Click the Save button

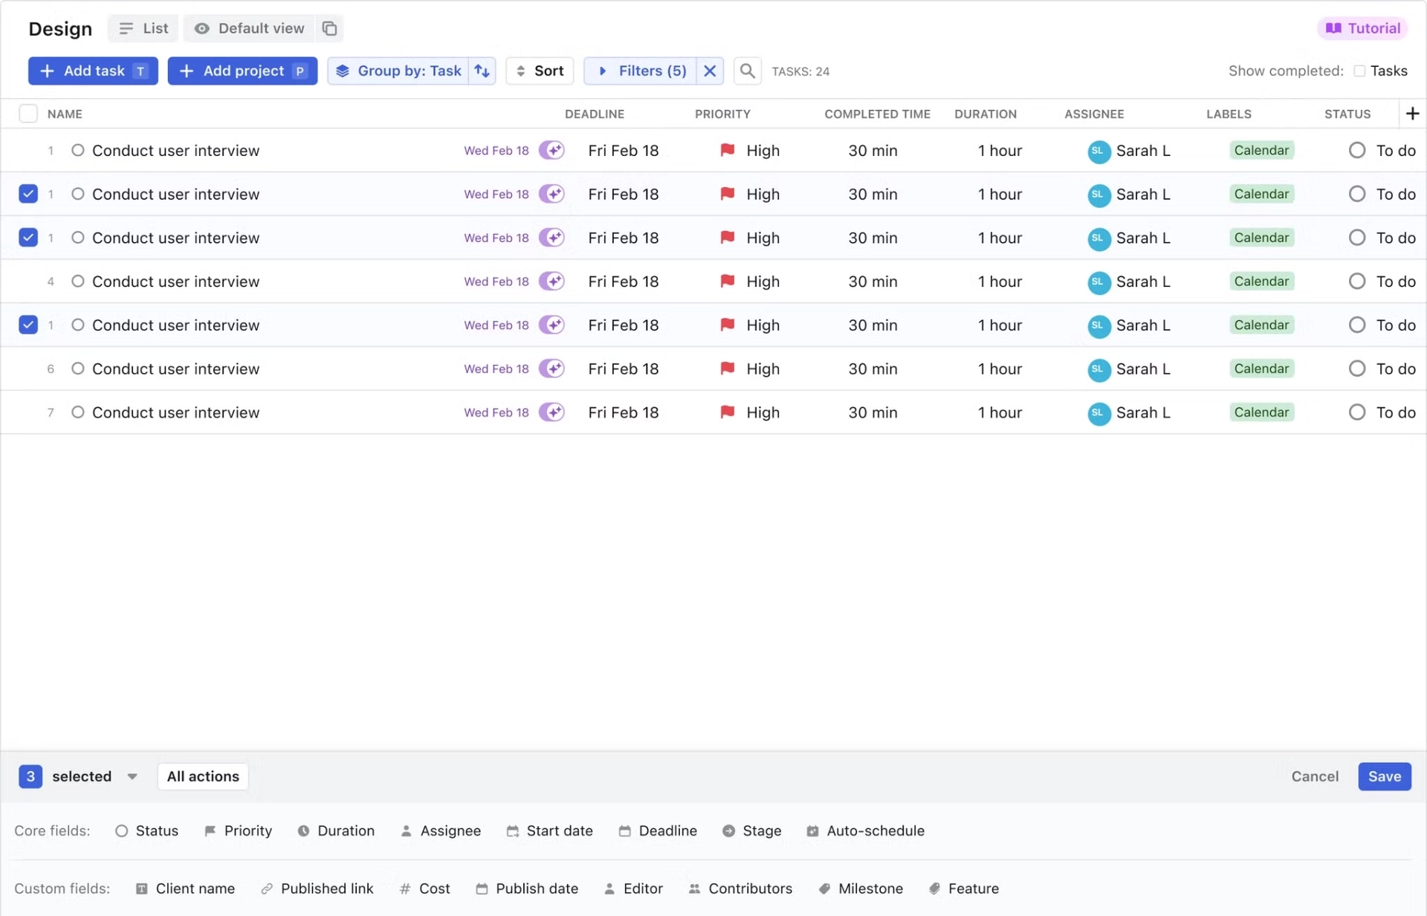1384,776
